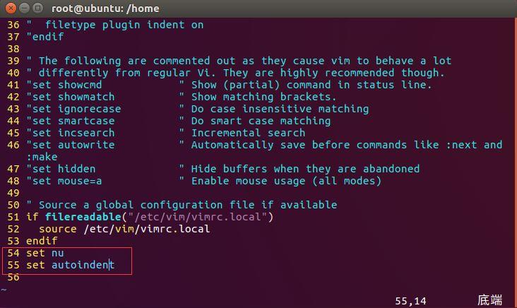Click the "source" keyword on line 52
This screenshot has height=308, width=517.
coord(57,229)
